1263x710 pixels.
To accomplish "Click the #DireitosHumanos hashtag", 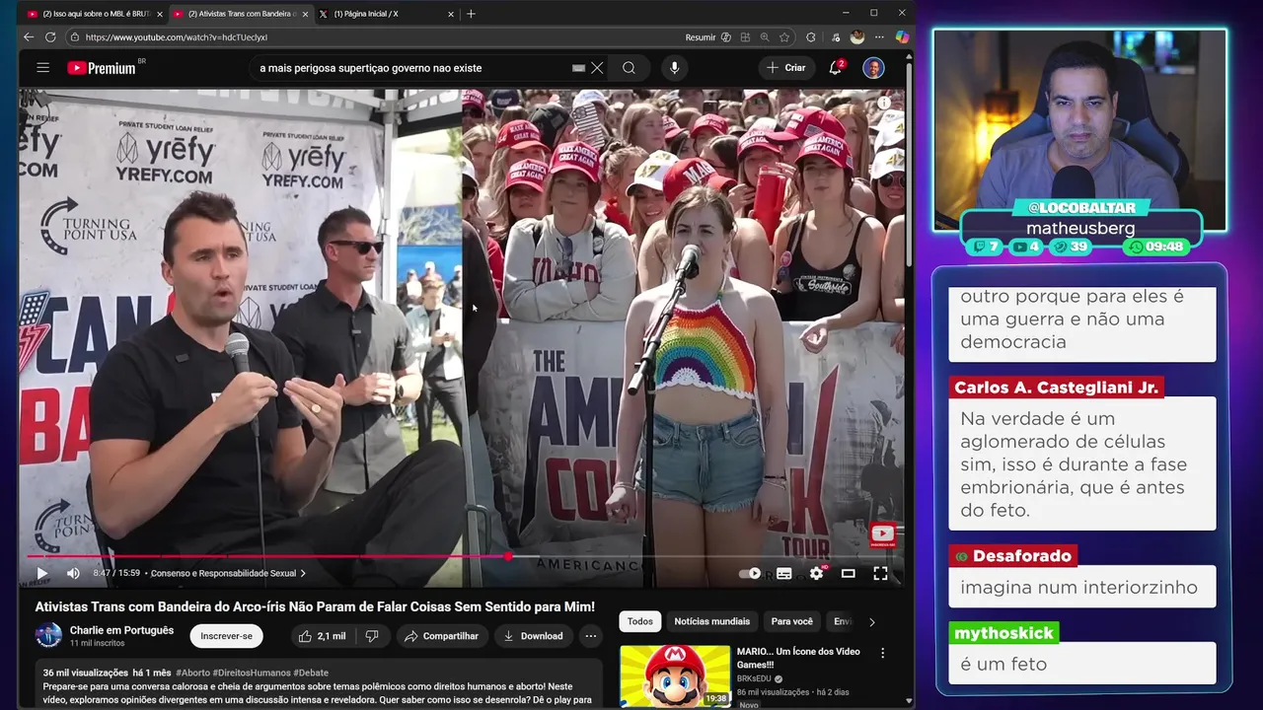I will pyautogui.click(x=252, y=673).
